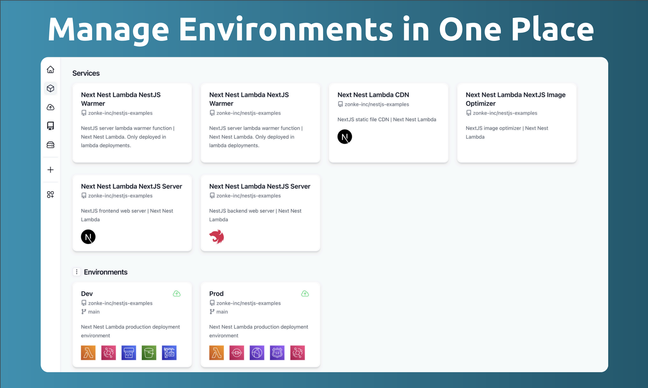Click 'NextJS server lambda warmer function' description
Viewport: 648px width, 388px height.
pyautogui.click(x=256, y=137)
